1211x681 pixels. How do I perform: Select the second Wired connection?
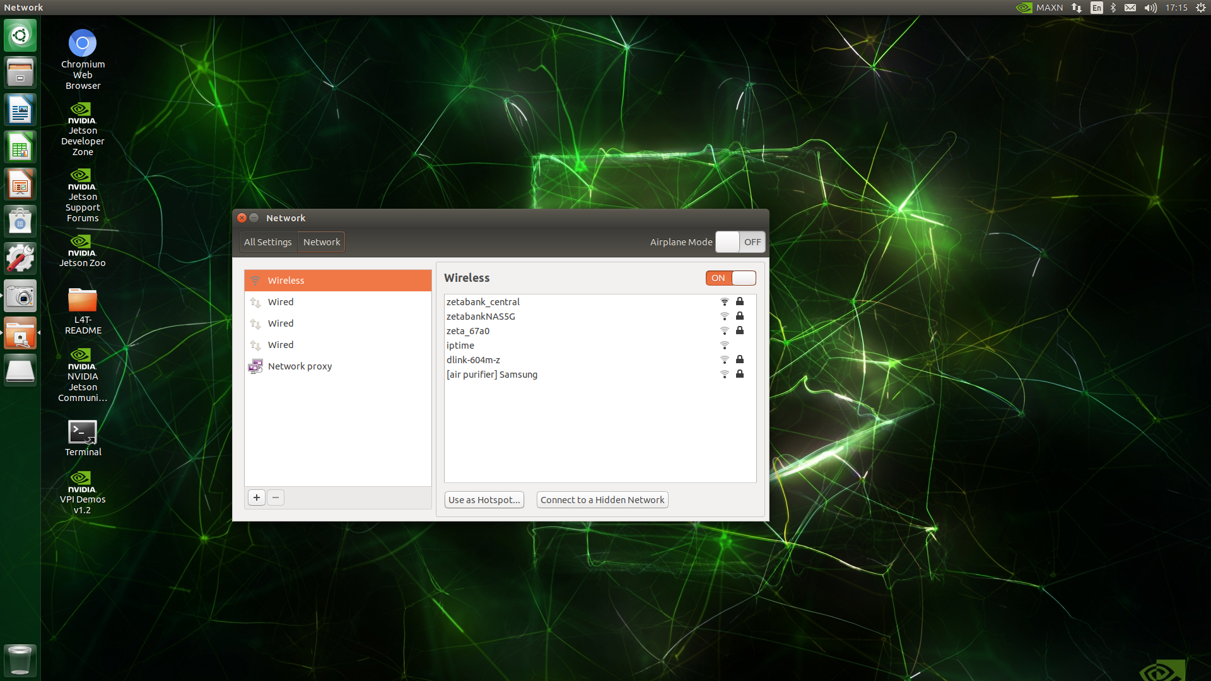pos(338,323)
